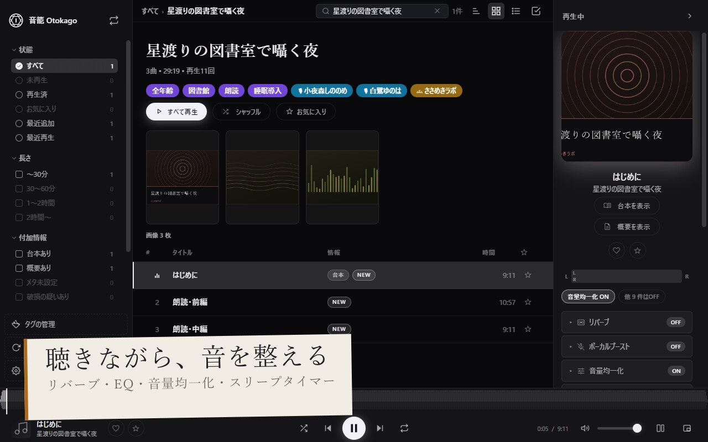The width and height of the screenshot is (708, 442).
Task: Click the two-column panel icon in player bar
Action: coord(660,428)
